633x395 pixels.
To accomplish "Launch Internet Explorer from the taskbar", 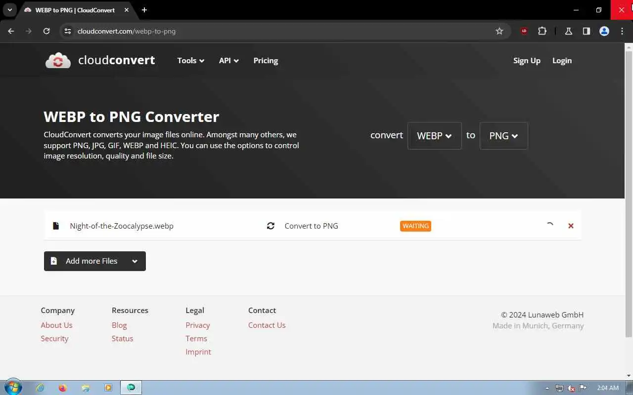I will (x=40, y=388).
